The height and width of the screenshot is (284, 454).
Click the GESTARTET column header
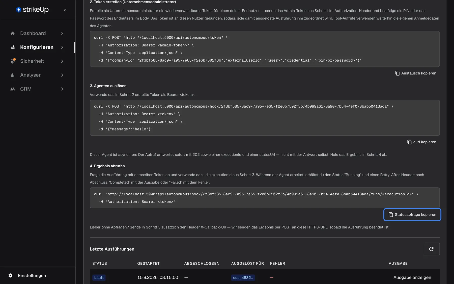point(148,263)
